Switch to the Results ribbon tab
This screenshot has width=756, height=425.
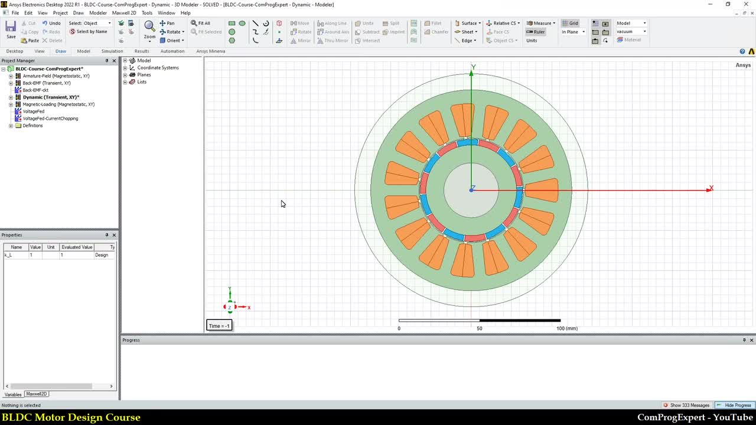(x=142, y=51)
